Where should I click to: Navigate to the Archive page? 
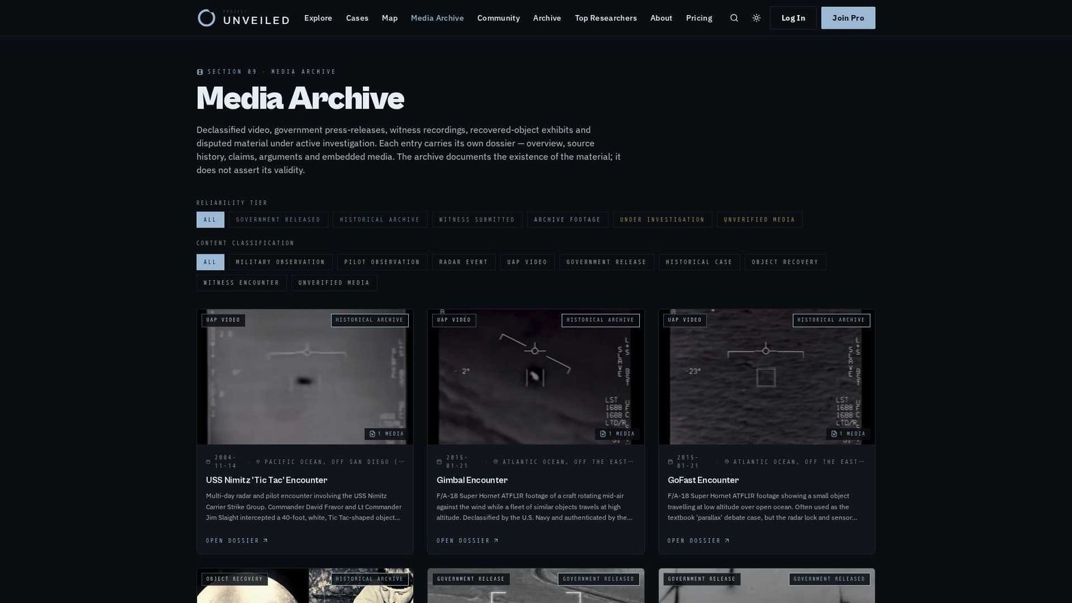pos(547,18)
